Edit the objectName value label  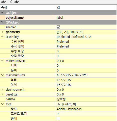pos(86,17)
